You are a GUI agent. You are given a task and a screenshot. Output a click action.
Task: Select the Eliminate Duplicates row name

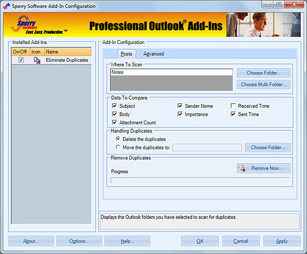pos(67,60)
